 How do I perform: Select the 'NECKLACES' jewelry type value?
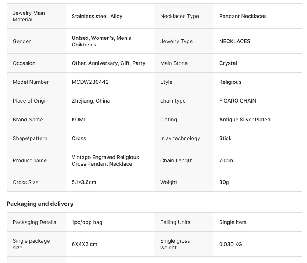coord(234,41)
